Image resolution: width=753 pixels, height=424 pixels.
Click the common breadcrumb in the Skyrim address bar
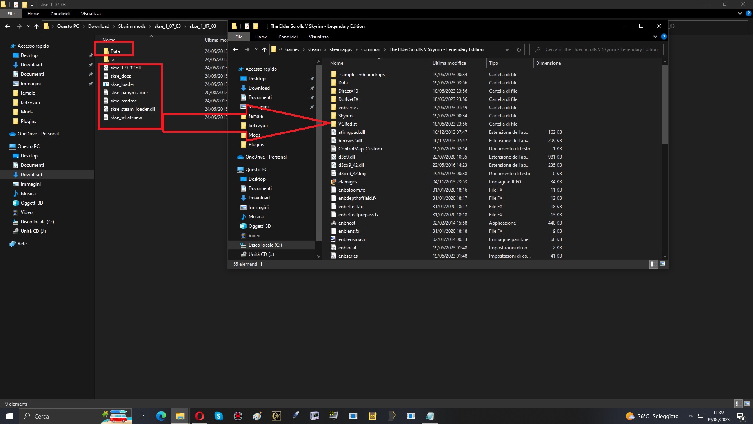(371, 49)
